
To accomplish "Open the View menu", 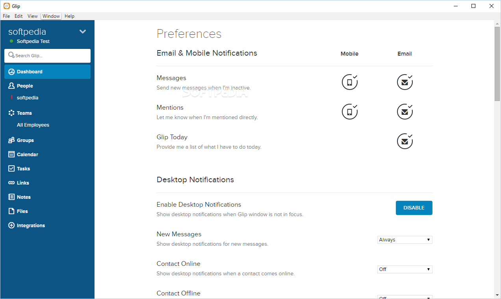I will coord(33,16).
